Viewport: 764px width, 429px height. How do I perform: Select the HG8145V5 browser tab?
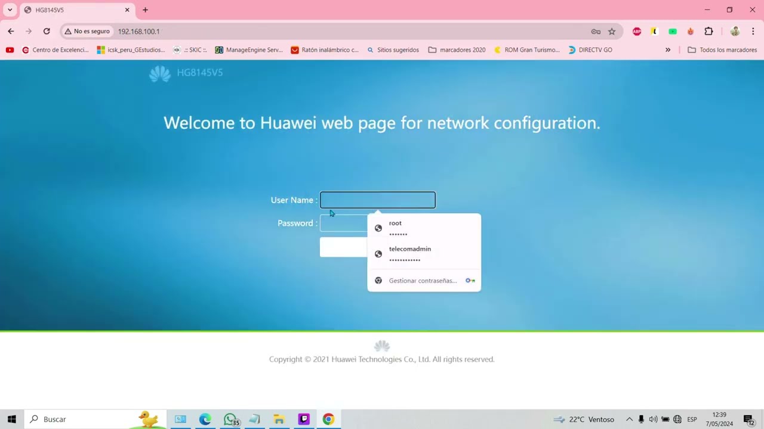pyautogui.click(x=76, y=10)
